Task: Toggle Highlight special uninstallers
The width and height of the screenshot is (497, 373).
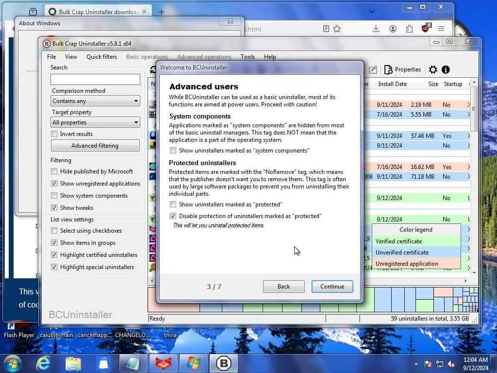Action: click(x=54, y=267)
